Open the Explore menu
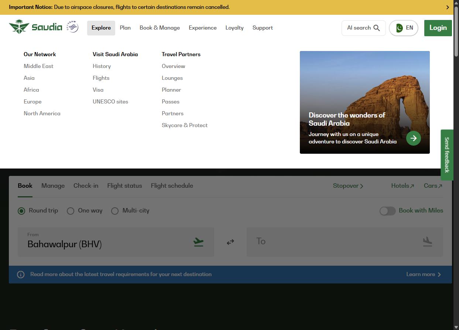 pos(101,28)
